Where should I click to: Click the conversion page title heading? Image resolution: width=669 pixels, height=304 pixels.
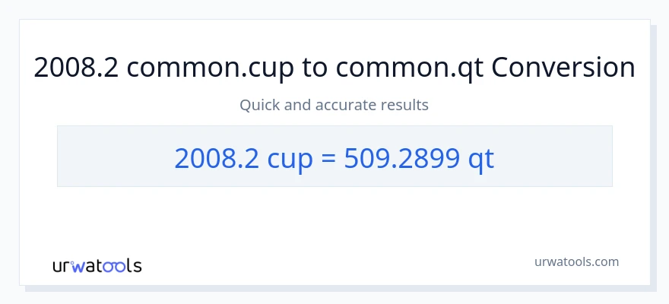tap(334, 68)
